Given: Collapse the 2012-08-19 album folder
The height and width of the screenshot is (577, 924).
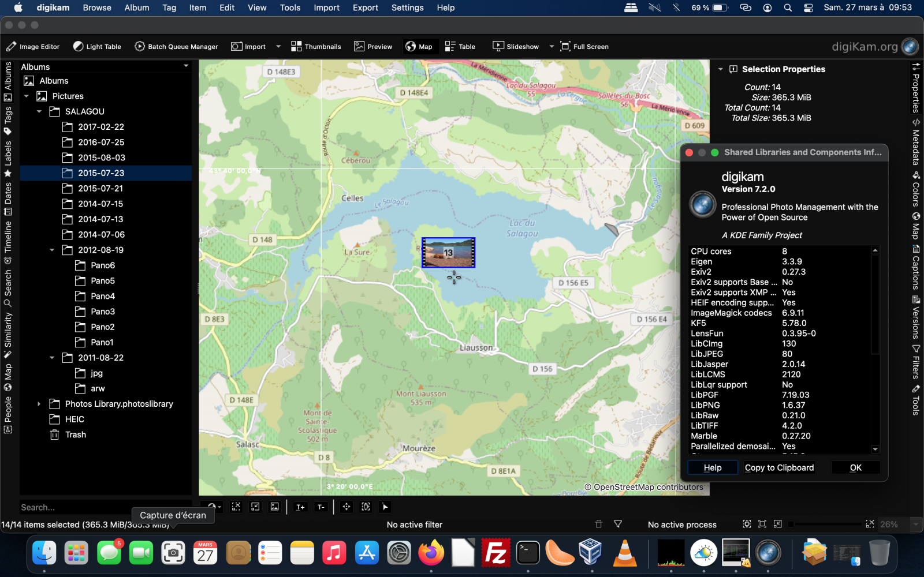Looking at the screenshot, I should pyautogui.click(x=51, y=250).
